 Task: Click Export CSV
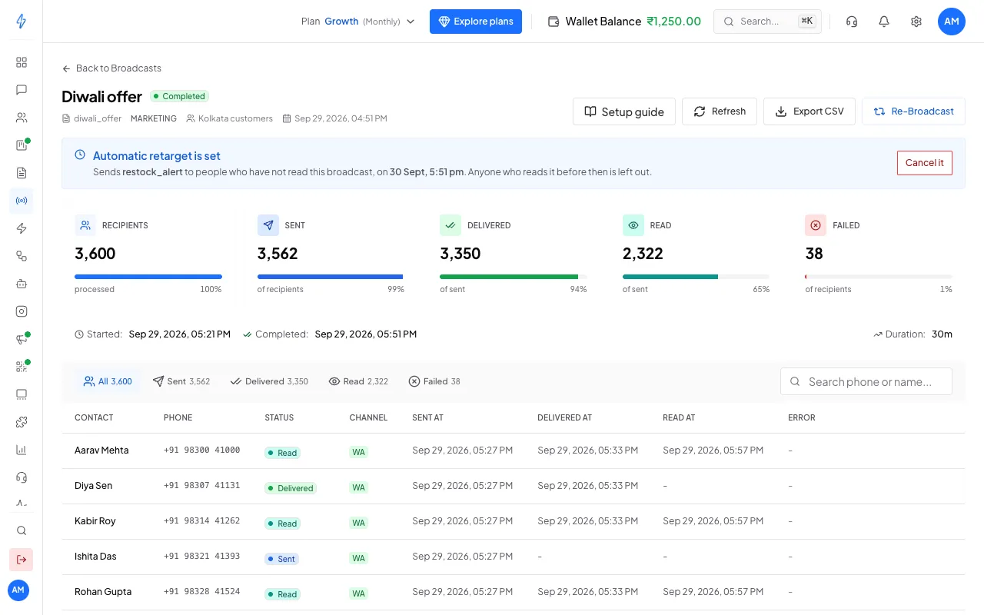coord(809,111)
